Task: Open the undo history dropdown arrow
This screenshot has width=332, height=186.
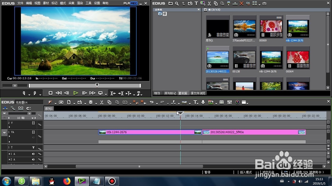Action: point(157,104)
